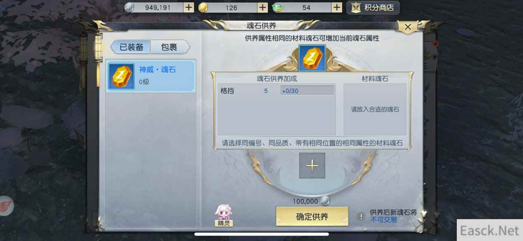This screenshot has width=523, height=241.
Task: Click the soul stone icon at top center
Action: 312,58
